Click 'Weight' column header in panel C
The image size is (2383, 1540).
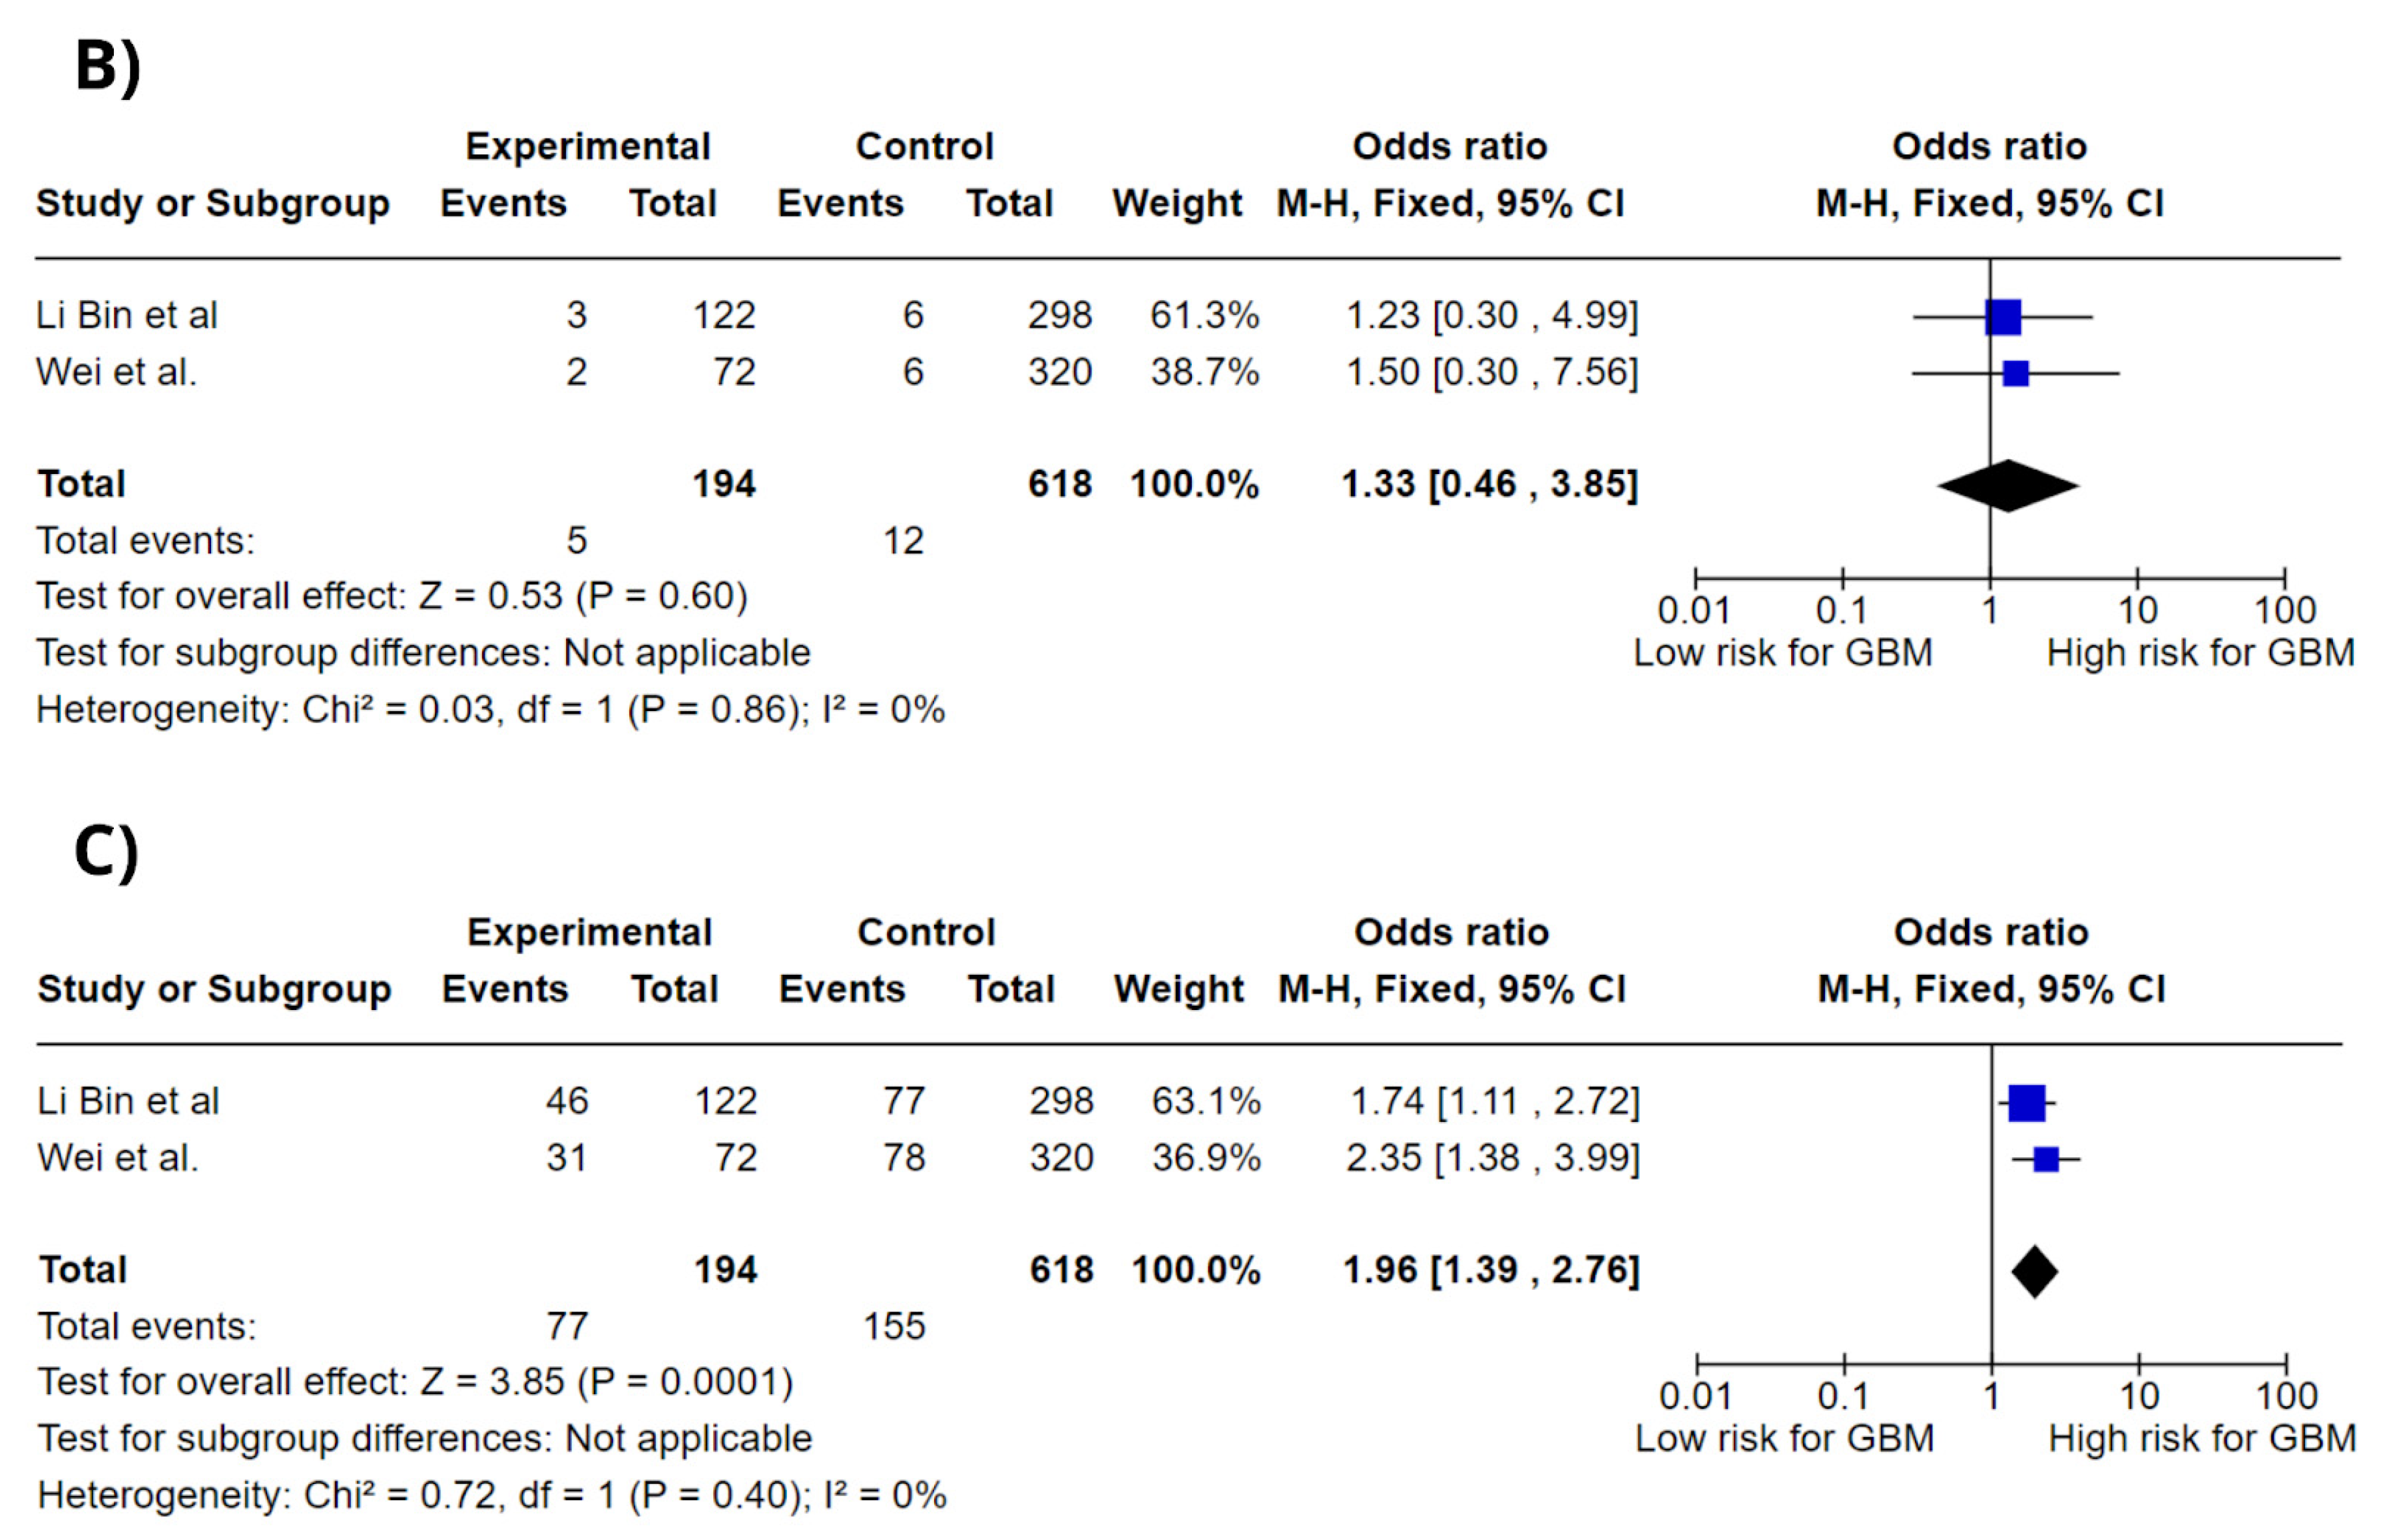pyautogui.click(x=1179, y=989)
